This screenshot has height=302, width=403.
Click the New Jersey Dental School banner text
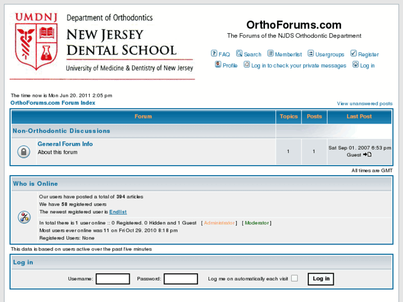coord(121,43)
